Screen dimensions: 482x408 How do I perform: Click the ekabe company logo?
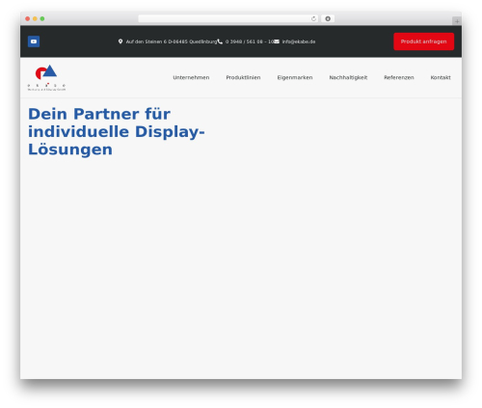point(46,78)
